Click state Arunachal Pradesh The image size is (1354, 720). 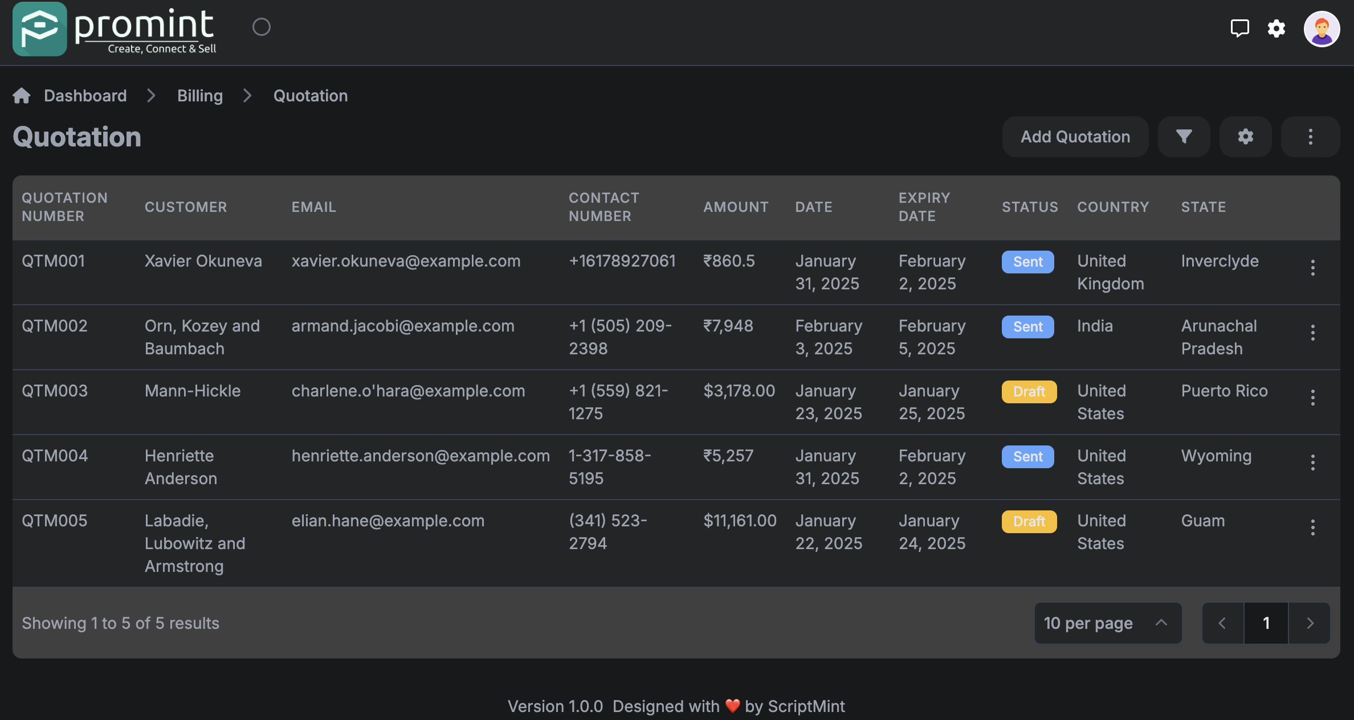[1219, 337]
